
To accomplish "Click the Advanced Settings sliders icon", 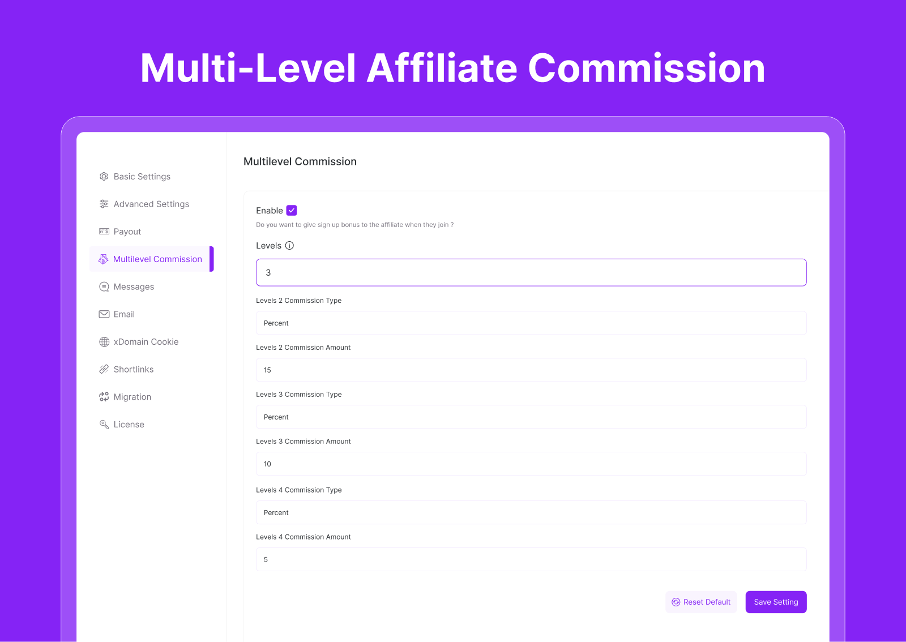I will click(104, 204).
